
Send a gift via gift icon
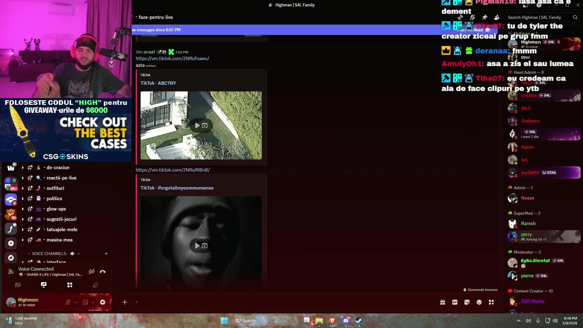pos(442,302)
